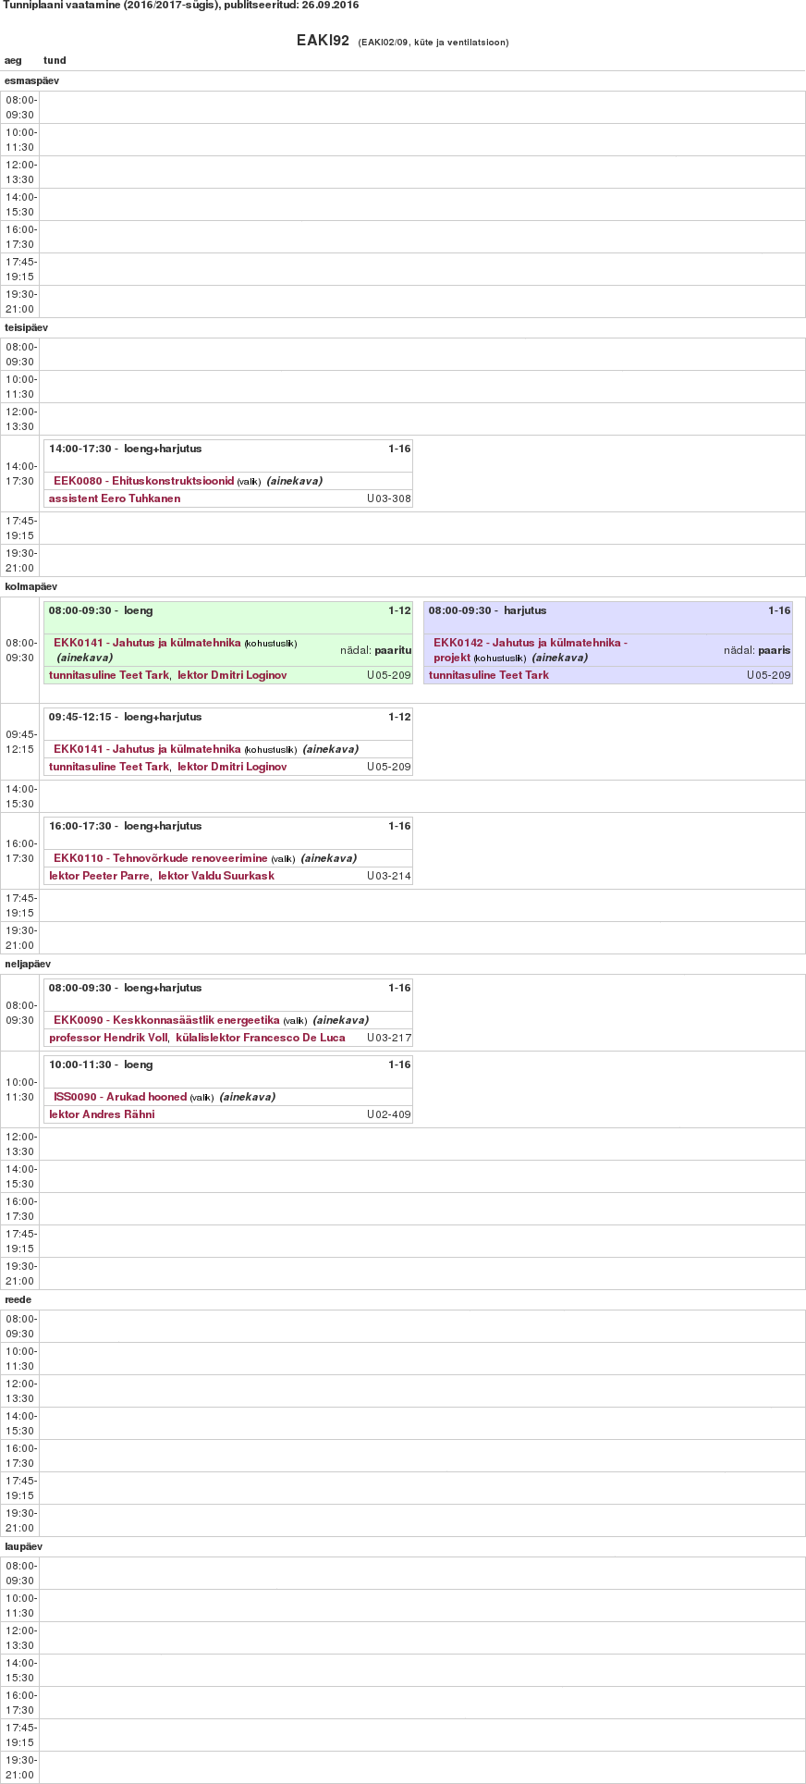The image size is (806, 1784).
Task: View ainekava for Keskkonnasäästlik energeetika
Action: pos(340,1020)
